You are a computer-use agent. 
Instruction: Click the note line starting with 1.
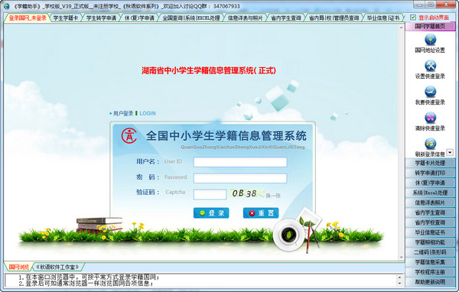pos(89,277)
